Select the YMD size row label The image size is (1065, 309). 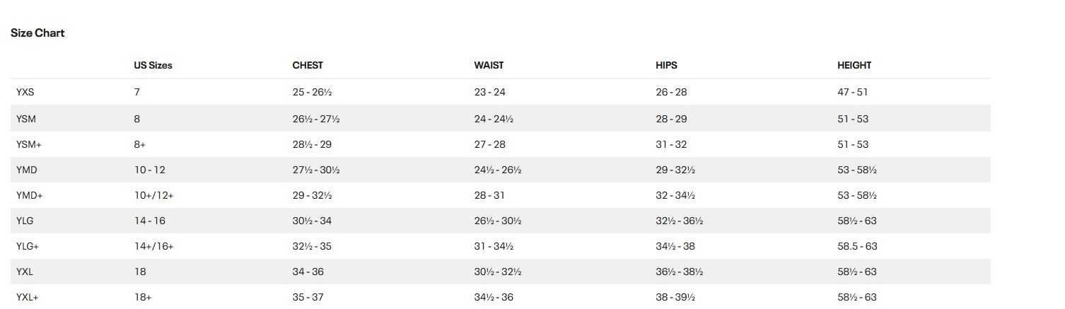(27, 170)
